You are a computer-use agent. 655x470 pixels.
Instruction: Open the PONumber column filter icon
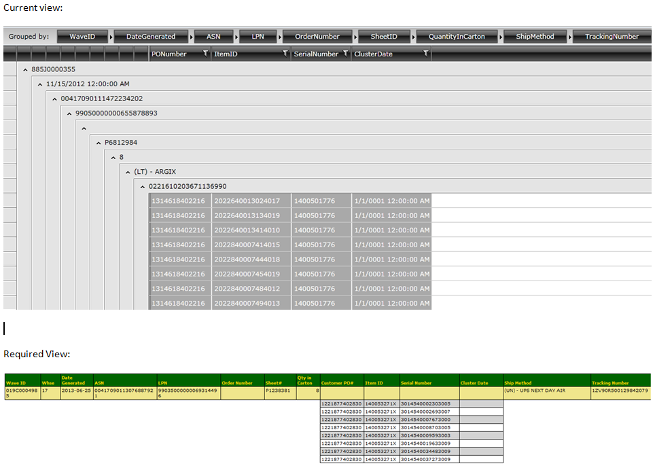point(205,54)
